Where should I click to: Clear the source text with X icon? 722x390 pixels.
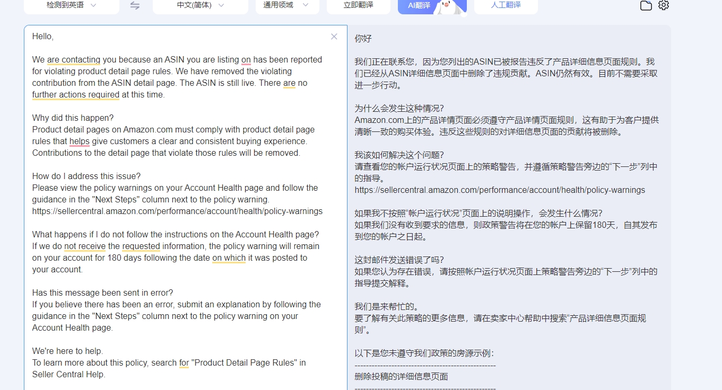(334, 37)
